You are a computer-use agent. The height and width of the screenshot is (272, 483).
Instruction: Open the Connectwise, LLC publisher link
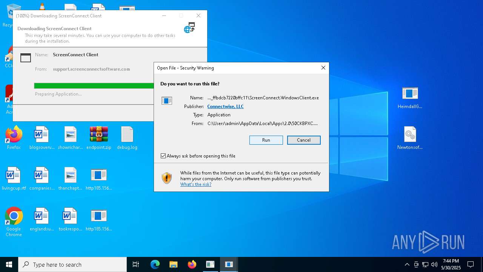click(x=225, y=107)
